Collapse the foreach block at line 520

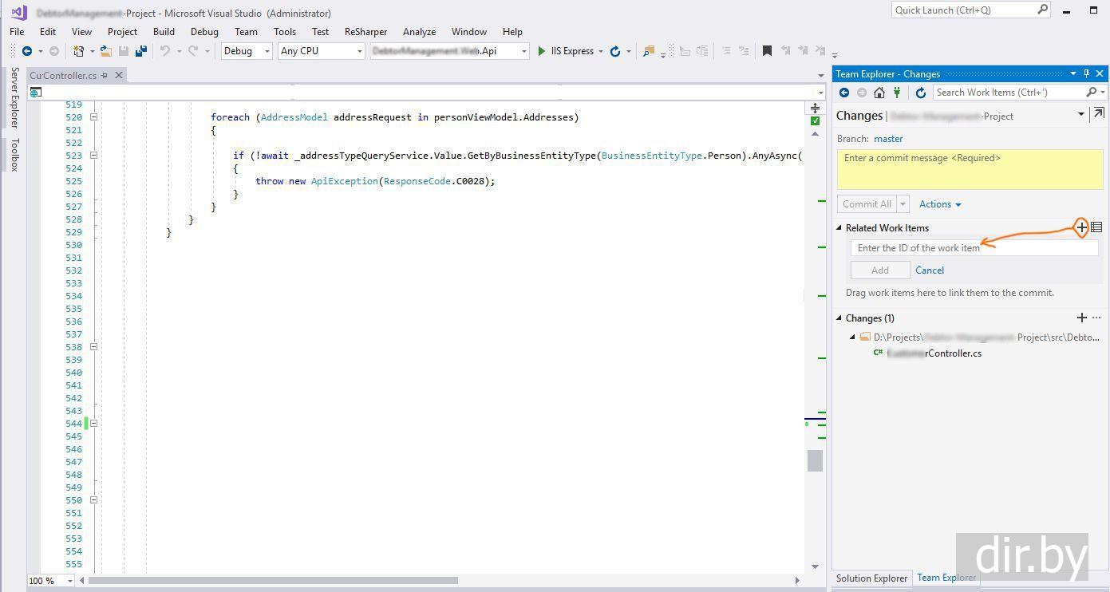(x=93, y=117)
